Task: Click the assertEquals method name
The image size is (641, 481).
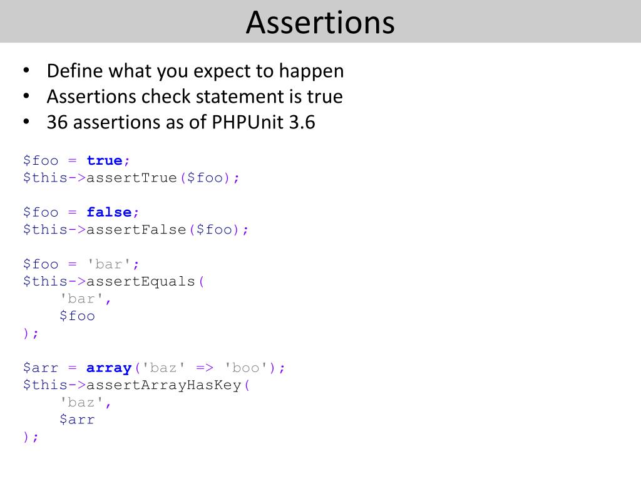Action: coord(140,281)
